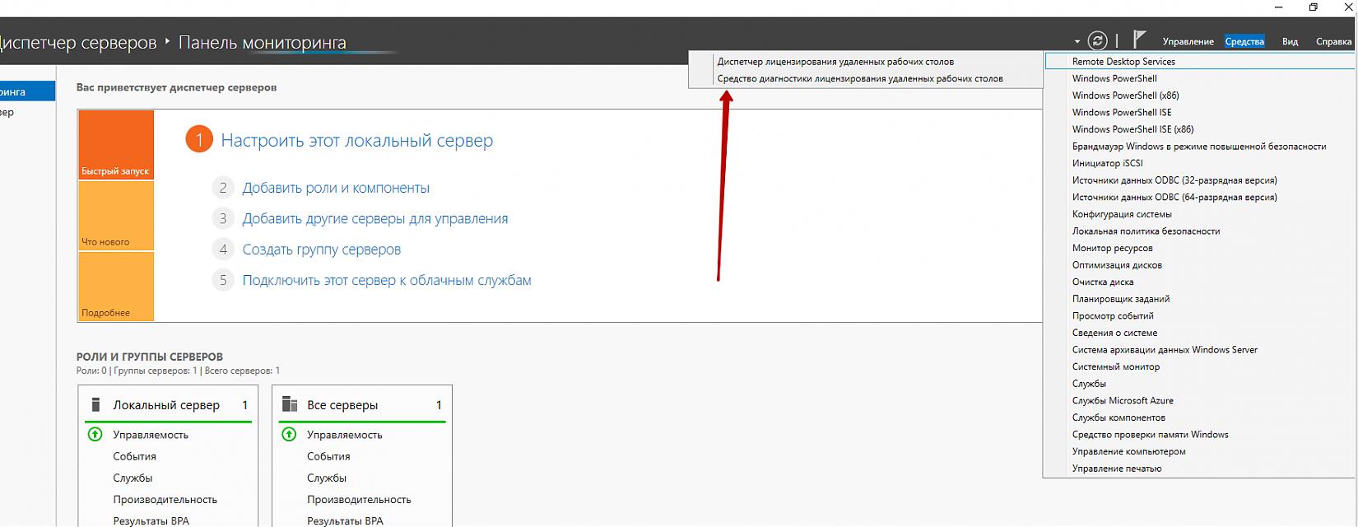The height and width of the screenshot is (527, 1358).
Task: Open Службы under Локальный сервер tile
Action: [x=133, y=478]
